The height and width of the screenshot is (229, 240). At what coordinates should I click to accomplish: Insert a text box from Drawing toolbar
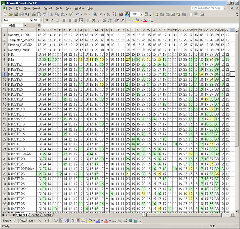pos(61,221)
